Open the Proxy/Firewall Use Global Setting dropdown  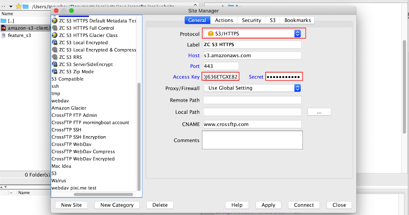(x=252, y=88)
